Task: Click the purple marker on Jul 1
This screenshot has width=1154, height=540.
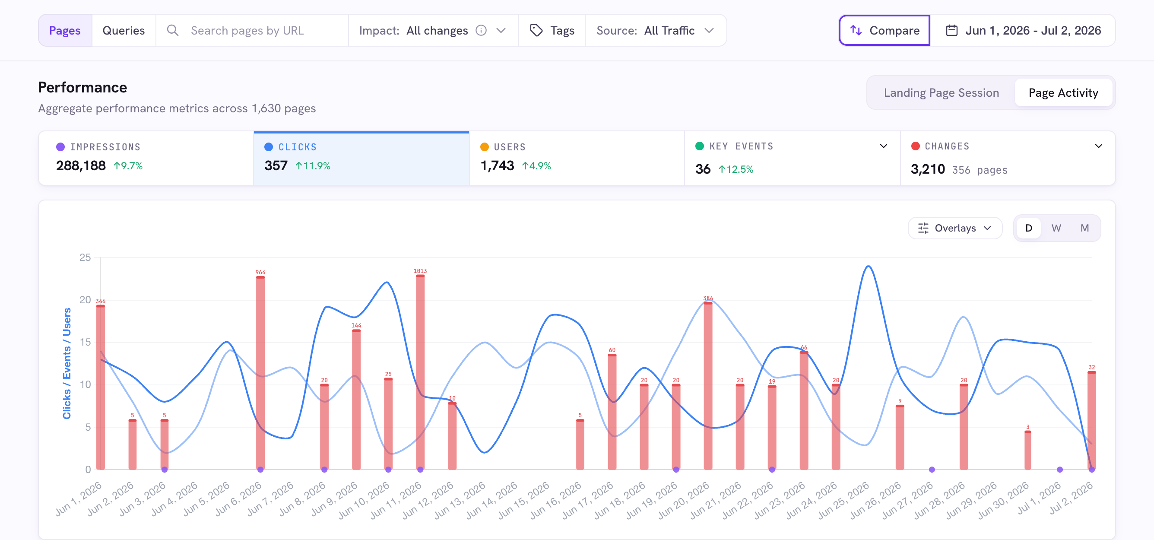Action: click(x=1059, y=470)
